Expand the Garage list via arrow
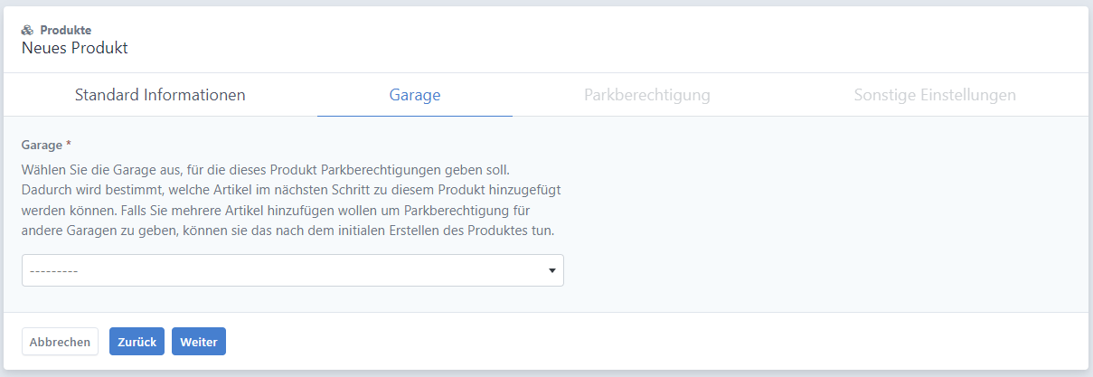This screenshot has height=377, width=1093. [x=552, y=270]
